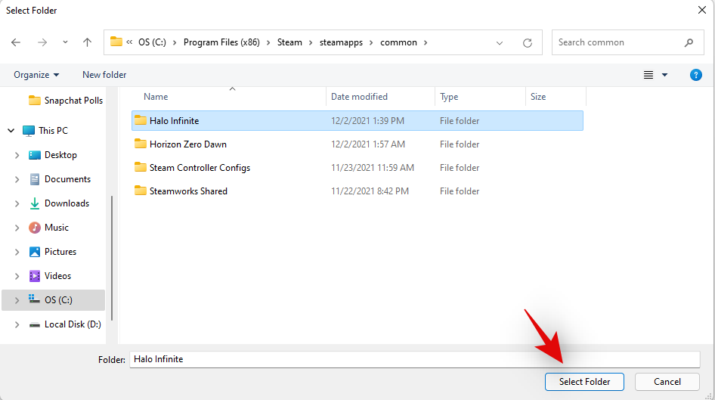This screenshot has height=400, width=715.
Task: Open the recent locations dropdown arrow
Action: pos(65,43)
